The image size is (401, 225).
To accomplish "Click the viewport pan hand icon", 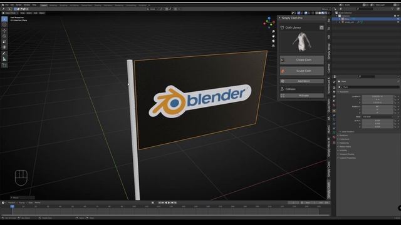I will 273,36.
